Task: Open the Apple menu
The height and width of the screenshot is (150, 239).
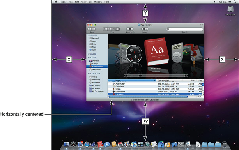Action: pos(56,2)
